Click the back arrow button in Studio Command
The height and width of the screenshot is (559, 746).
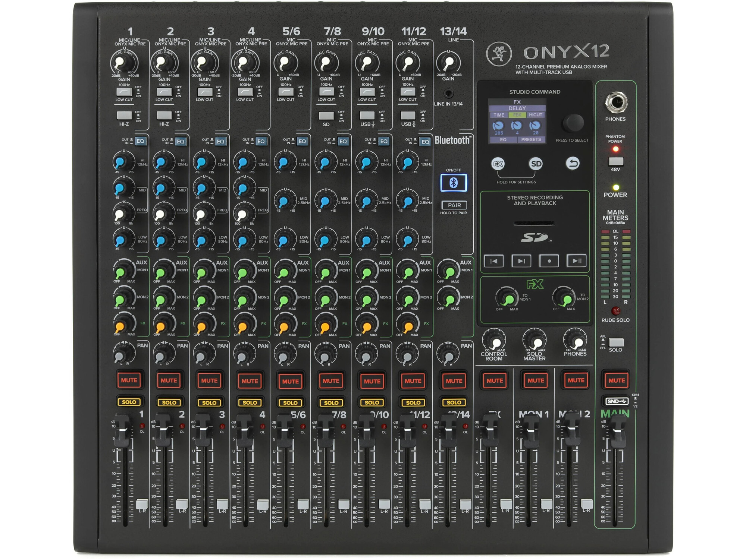573,163
